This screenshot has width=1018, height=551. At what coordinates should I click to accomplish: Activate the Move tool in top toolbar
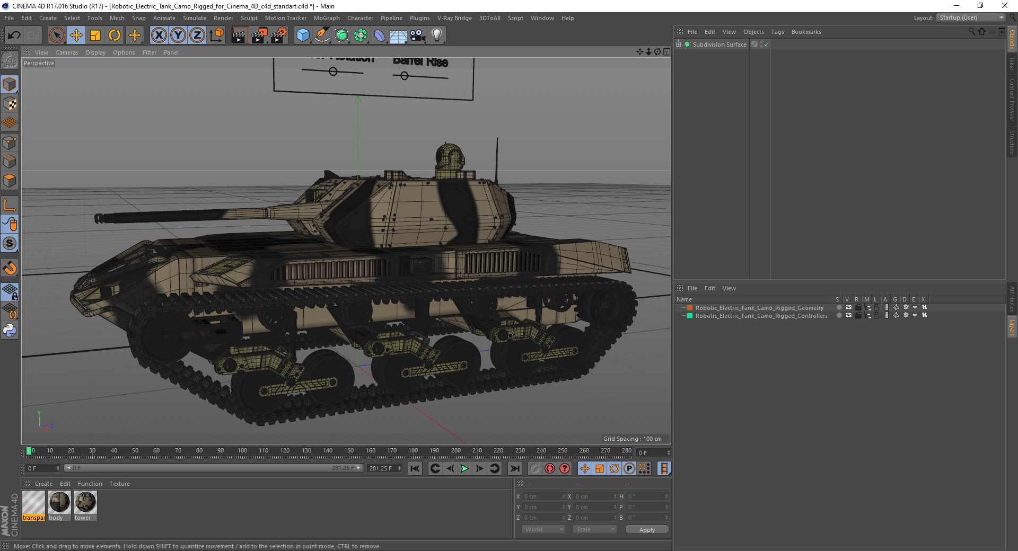[x=76, y=35]
